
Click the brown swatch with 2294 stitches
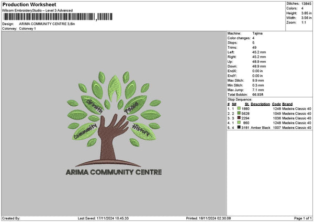coord(239,118)
